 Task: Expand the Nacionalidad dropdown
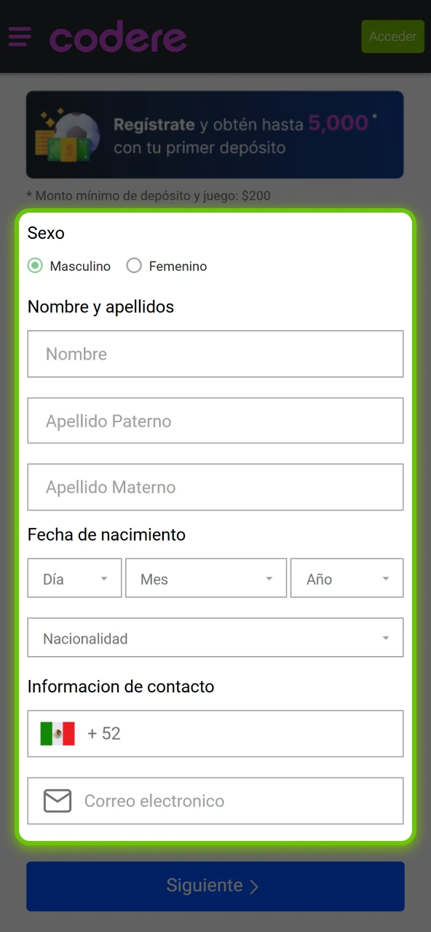click(215, 637)
